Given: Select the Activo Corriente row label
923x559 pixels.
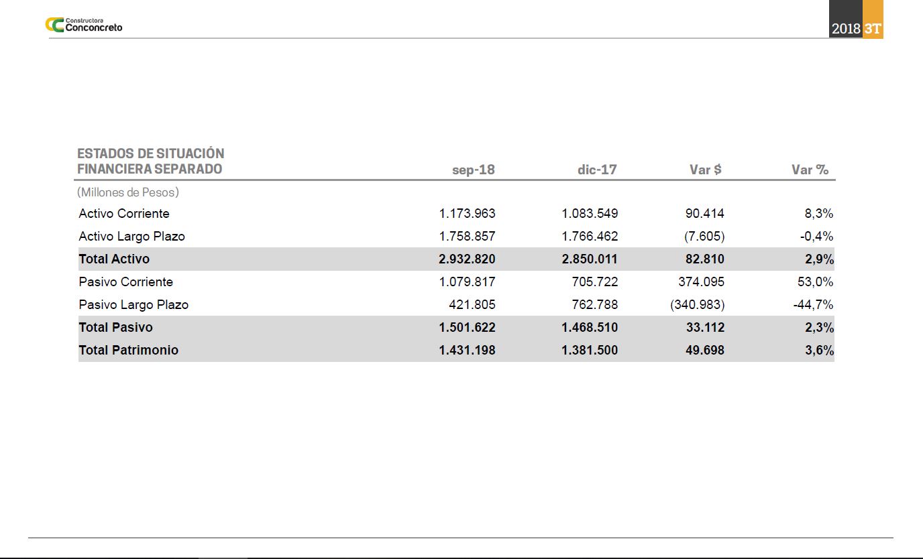Looking at the screenshot, I should 124,213.
